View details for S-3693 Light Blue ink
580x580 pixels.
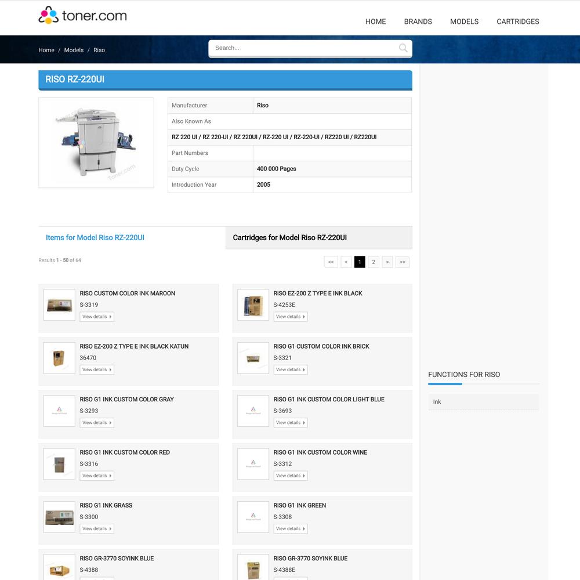point(291,422)
